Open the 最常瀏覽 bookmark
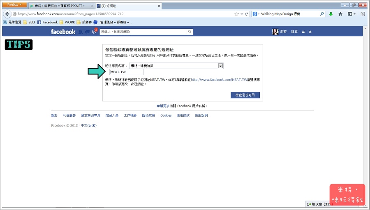The width and height of the screenshot is (370, 210). 12,22
